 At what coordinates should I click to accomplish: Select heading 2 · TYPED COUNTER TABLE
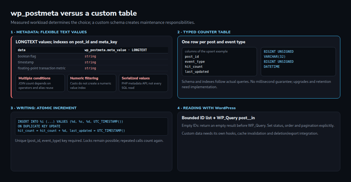click(204, 32)
